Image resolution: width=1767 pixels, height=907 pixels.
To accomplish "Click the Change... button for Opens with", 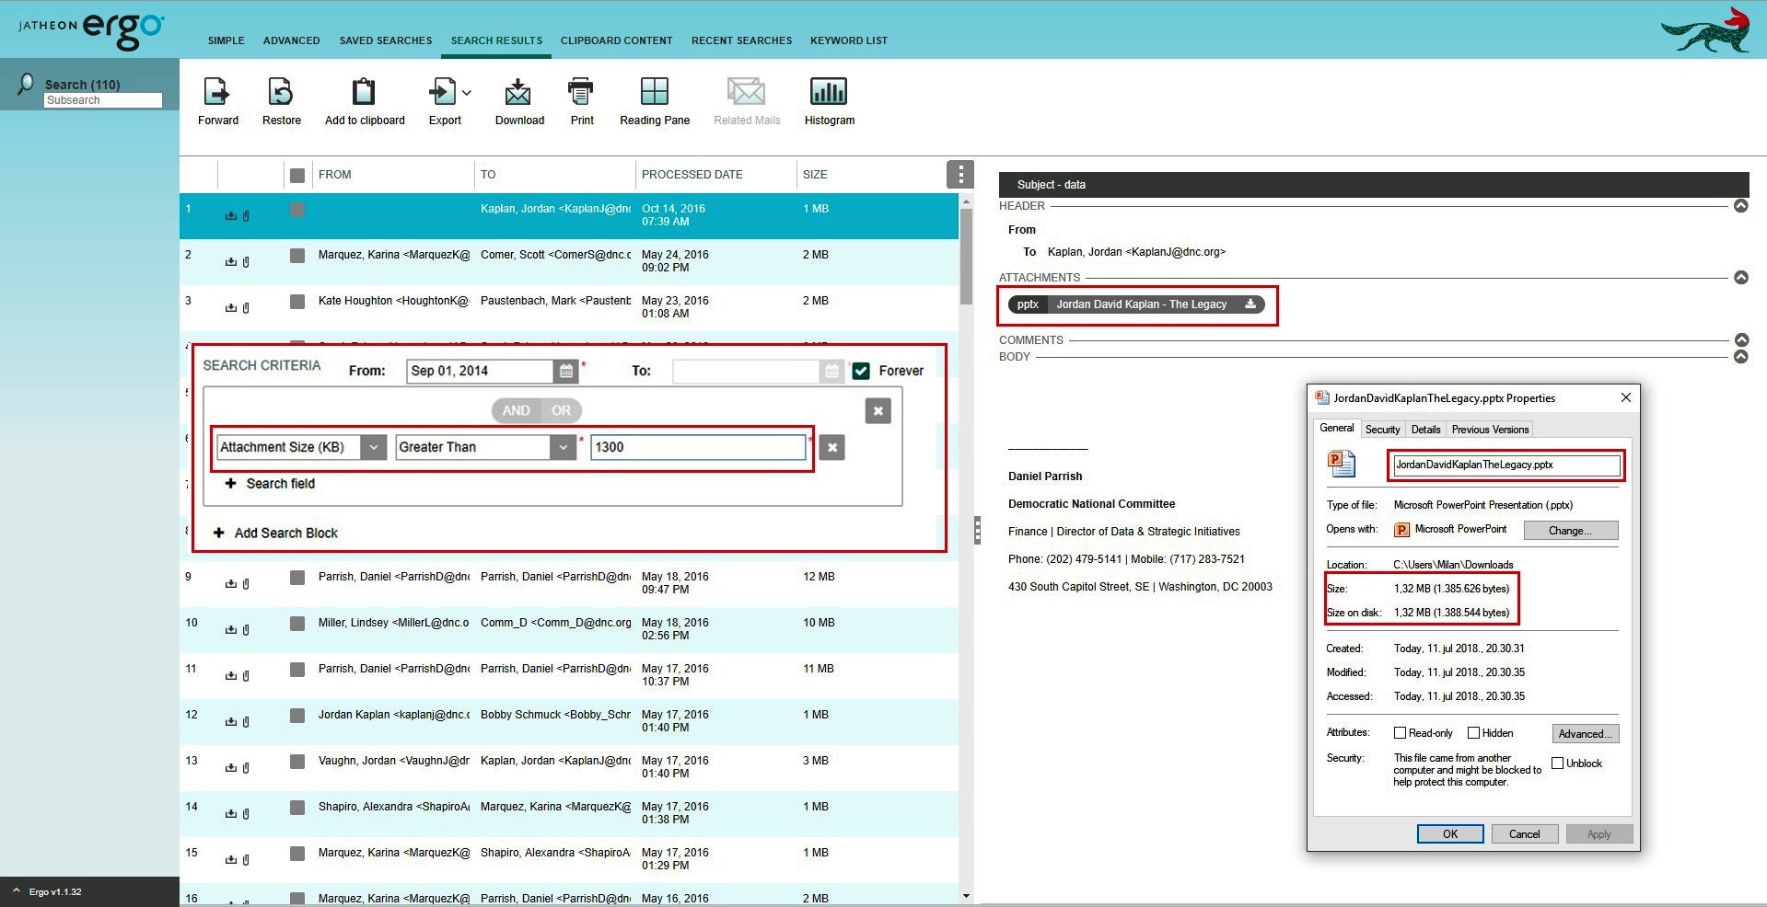I will point(1570,531).
